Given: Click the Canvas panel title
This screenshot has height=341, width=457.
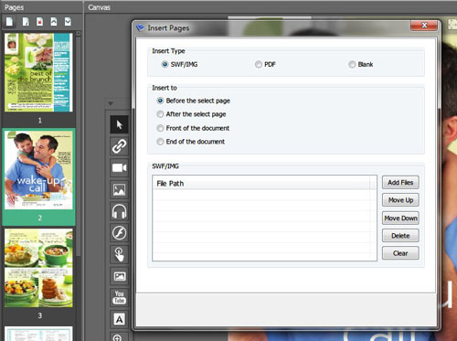Looking at the screenshot, I should pyautogui.click(x=99, y=7).
